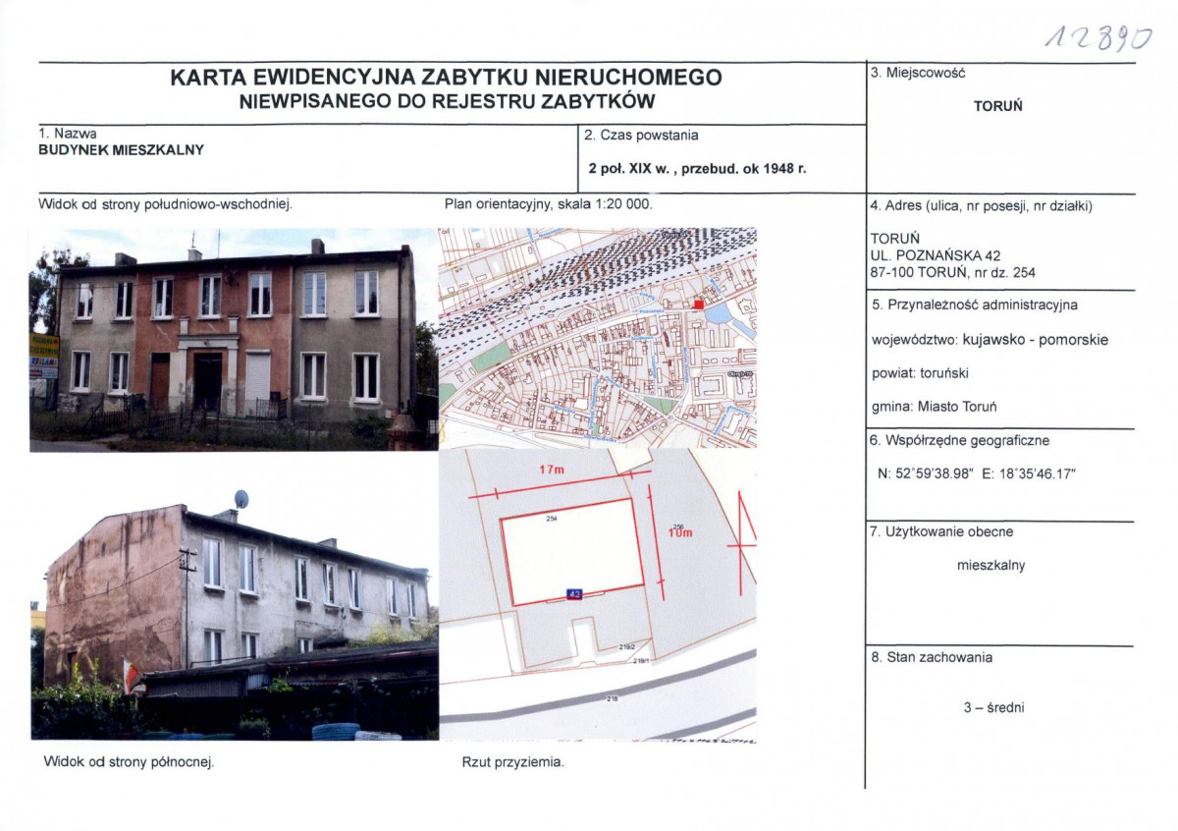The width and height of the screenshot is (1178, 831).
Task: Click the blue "42" house number marker
Action: pos(573,592)
